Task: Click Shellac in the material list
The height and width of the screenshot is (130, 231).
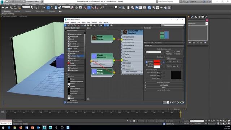Action: tap(72, 63)
